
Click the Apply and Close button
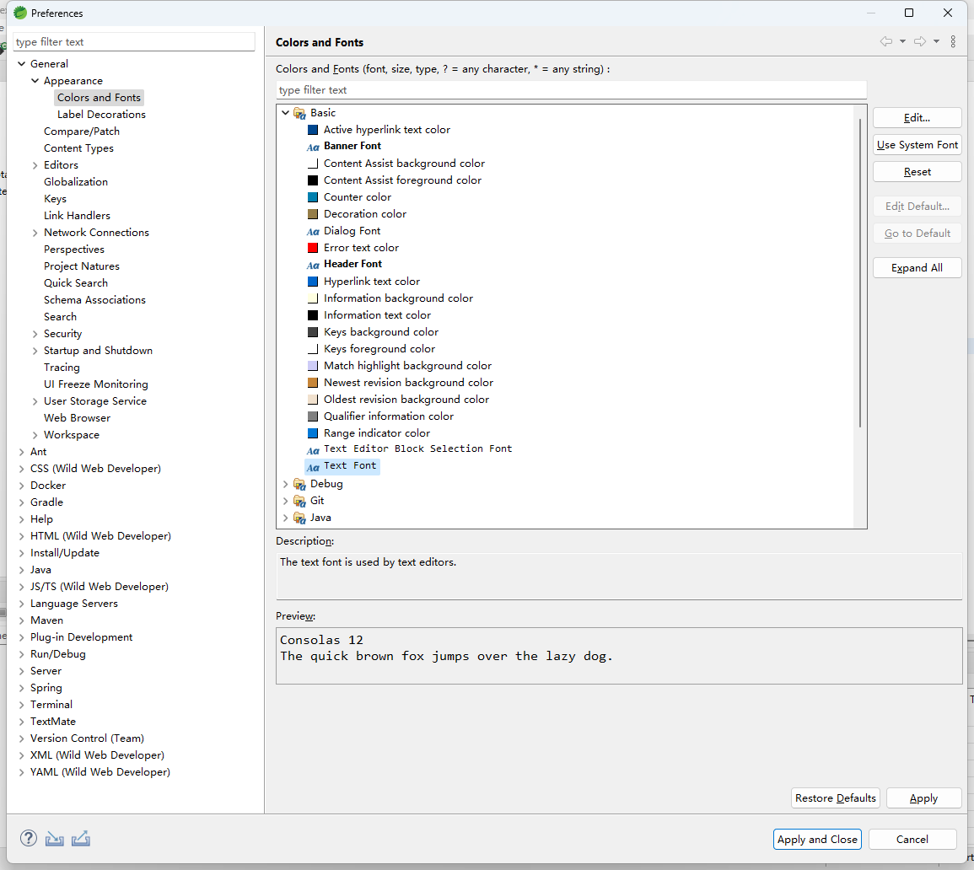pos(817,839)
